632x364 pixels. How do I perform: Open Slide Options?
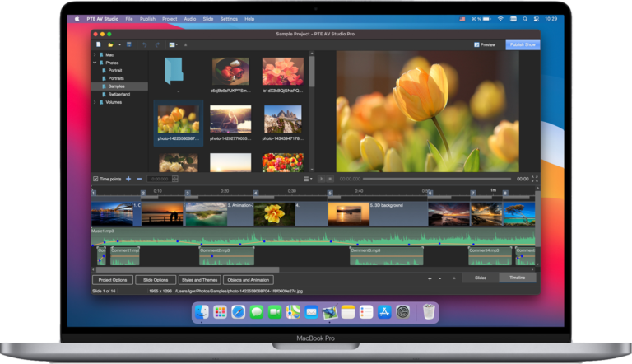pos(156,280)
